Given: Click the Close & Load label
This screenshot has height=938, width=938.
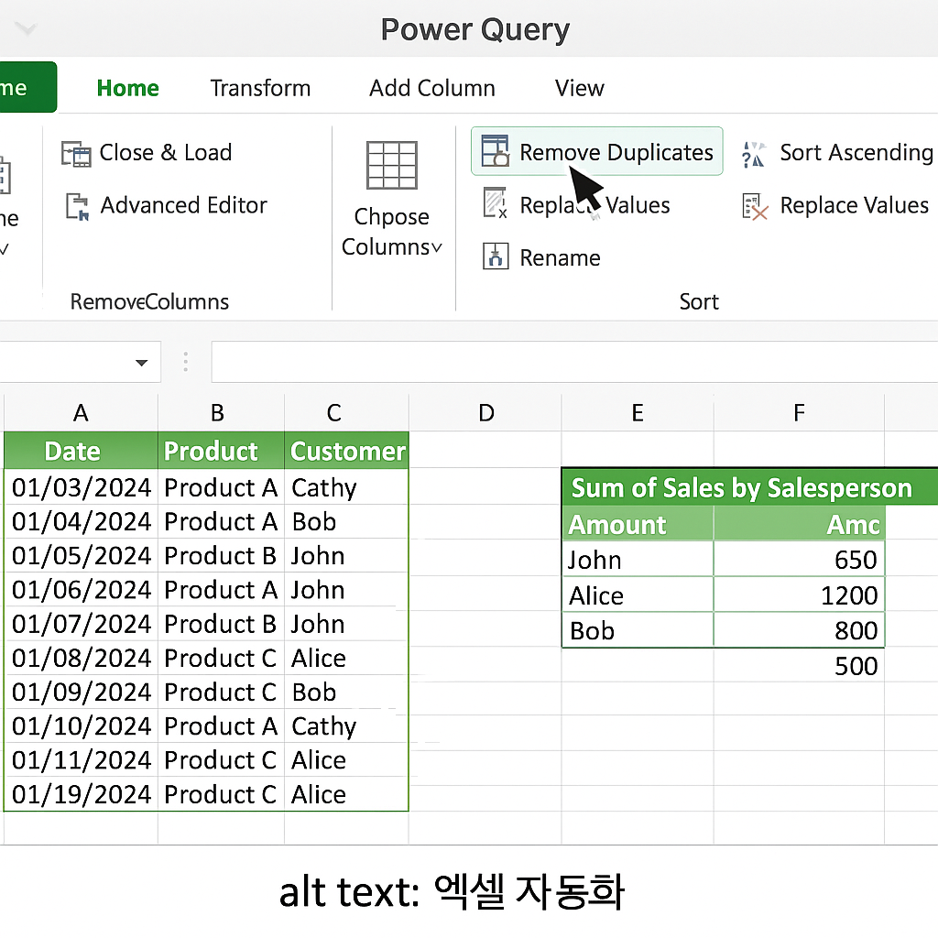Looking at the screenshot, I should (166, 153).
